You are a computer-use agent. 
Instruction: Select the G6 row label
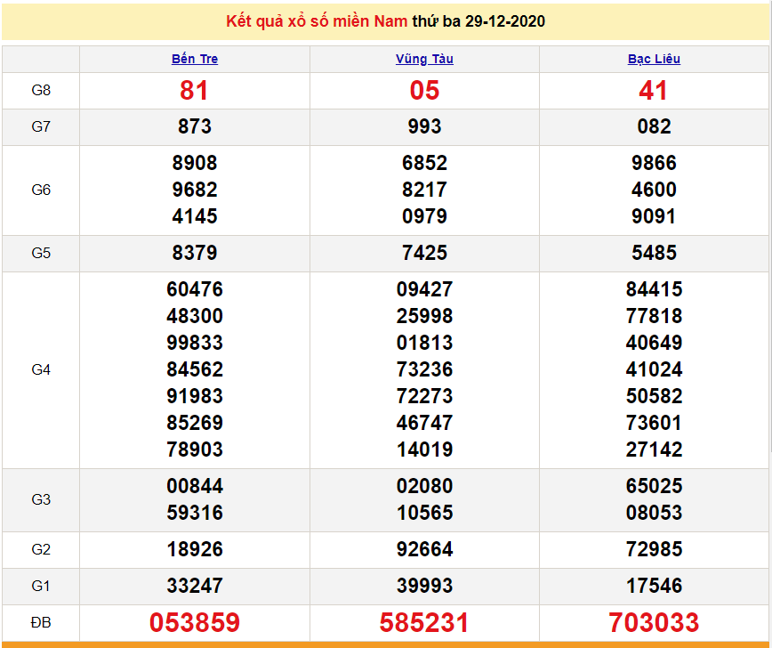click(x=41, y=190)
